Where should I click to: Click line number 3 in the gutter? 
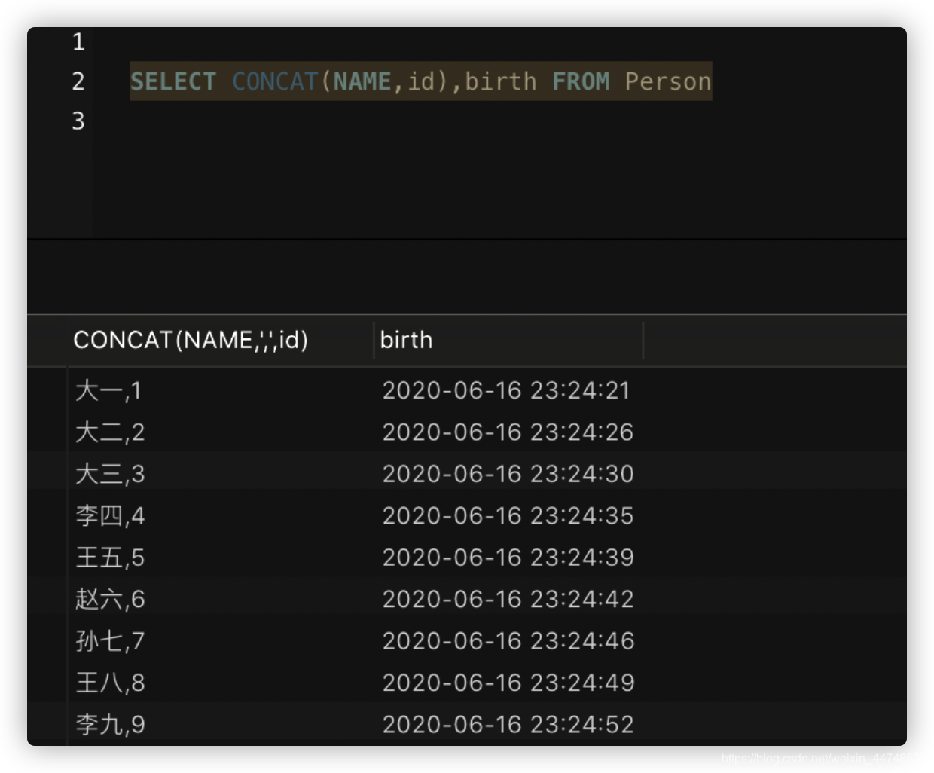[x=78, y=121]
